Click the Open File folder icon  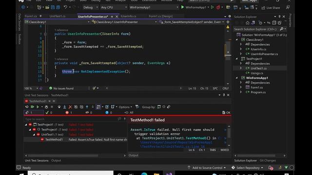pyautogui.click(x=47, y=7)
